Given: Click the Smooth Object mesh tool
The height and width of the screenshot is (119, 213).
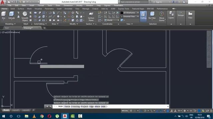Looking at the screenshot, I should [25, 16].
